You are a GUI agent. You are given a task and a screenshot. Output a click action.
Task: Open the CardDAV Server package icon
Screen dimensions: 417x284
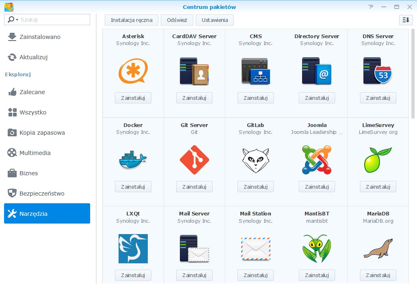[x=194, y=71]
